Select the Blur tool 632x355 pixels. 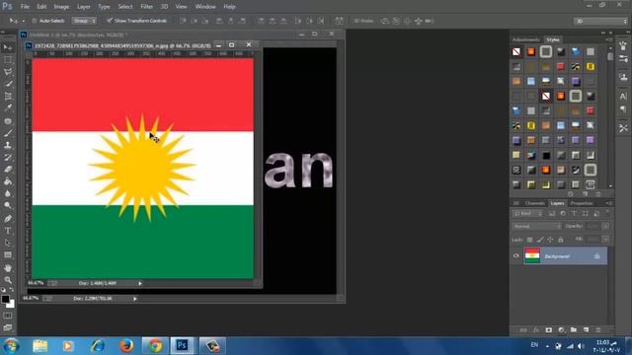tap(8, 193)
